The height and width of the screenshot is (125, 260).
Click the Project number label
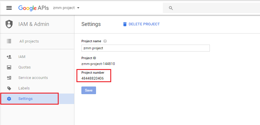(x=93, y=73)
